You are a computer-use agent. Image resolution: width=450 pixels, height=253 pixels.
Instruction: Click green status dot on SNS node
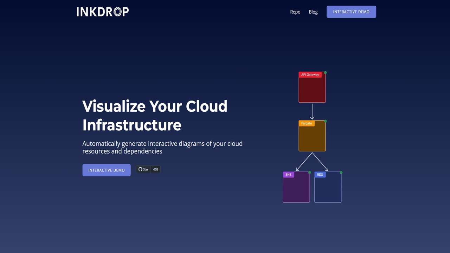310,173
